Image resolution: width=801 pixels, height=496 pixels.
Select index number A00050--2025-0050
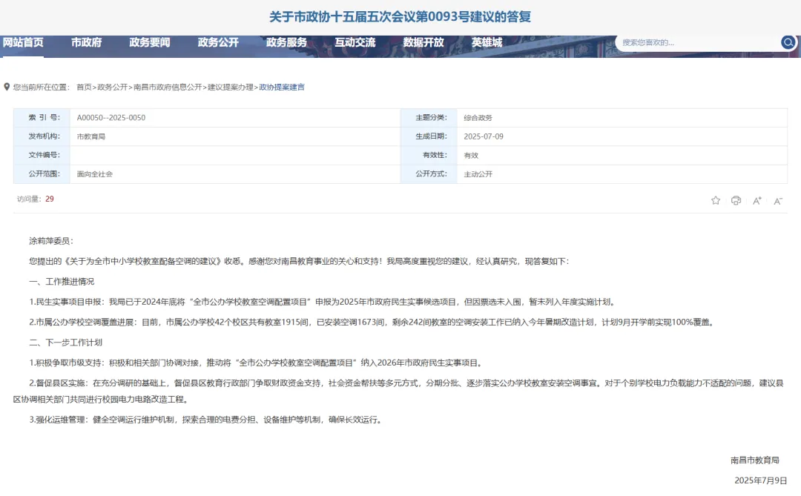tap(111, 117)
